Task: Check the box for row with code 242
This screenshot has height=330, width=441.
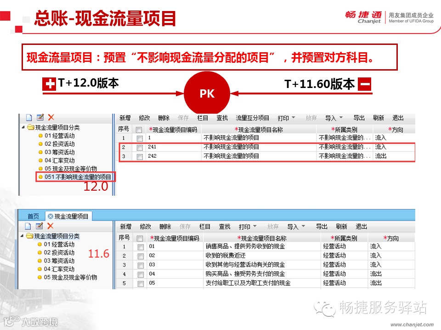Action: click(140, 157)
